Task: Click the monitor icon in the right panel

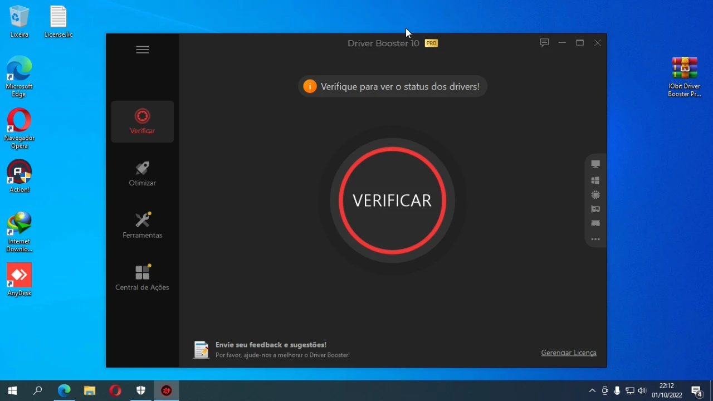Action: coord(595,164)
